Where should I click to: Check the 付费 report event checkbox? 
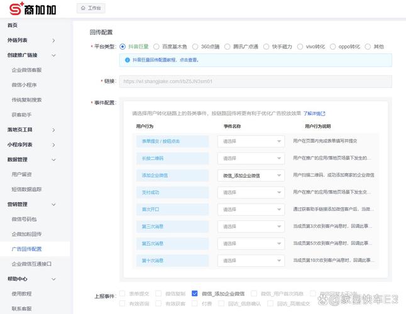(x=195, y=303)
